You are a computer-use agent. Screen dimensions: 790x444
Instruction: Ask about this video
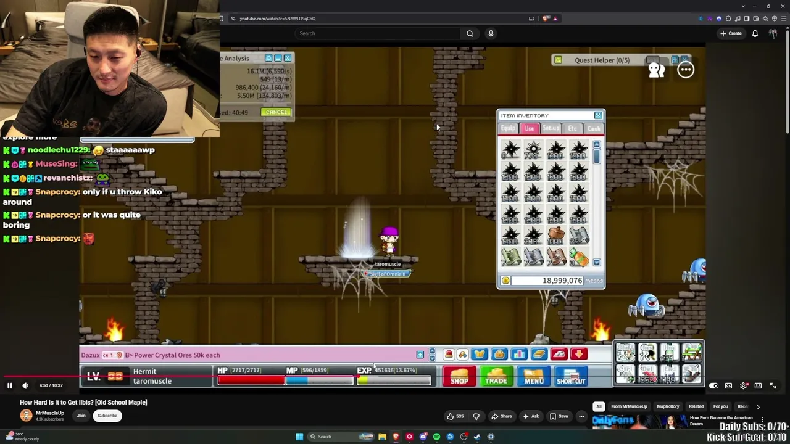click(x=530, y=416)
